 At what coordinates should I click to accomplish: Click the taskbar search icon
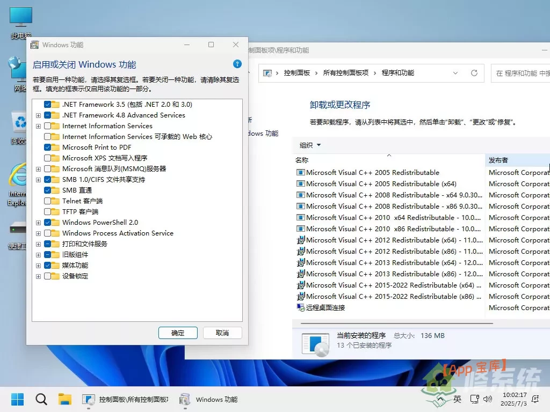(x=41, y=399)
